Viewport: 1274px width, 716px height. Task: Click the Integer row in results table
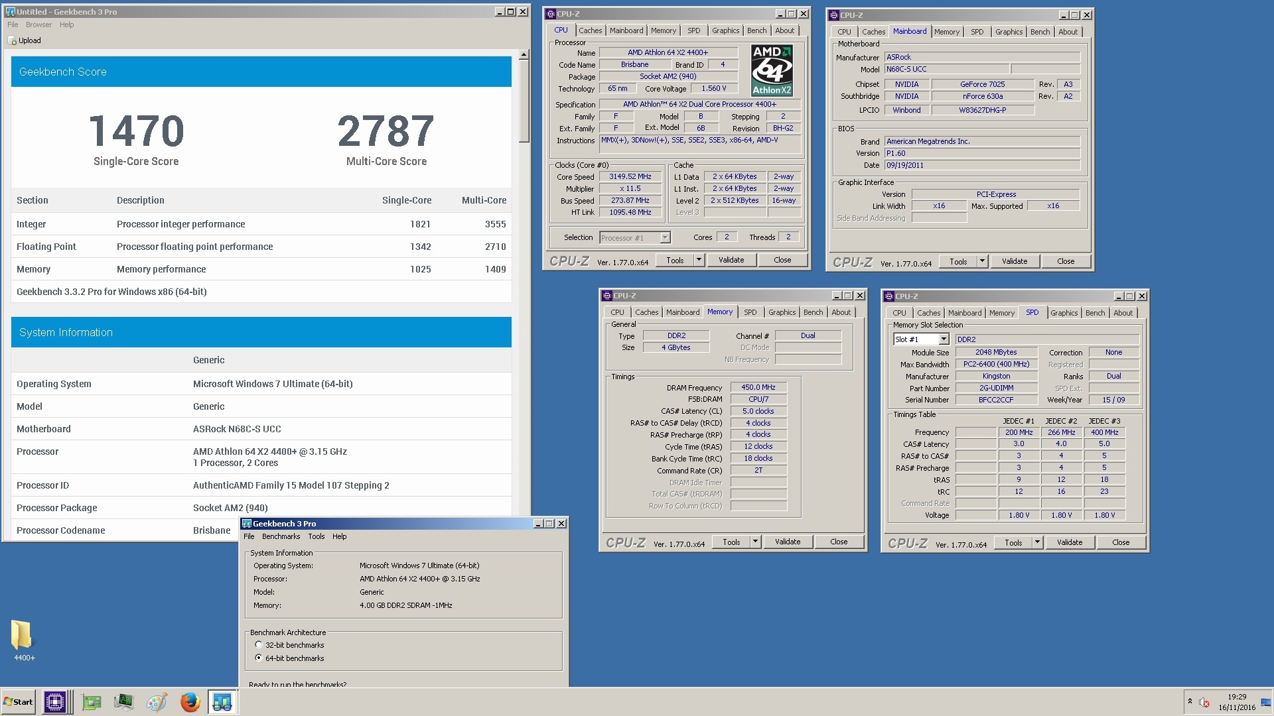click(x=261, y=224)
